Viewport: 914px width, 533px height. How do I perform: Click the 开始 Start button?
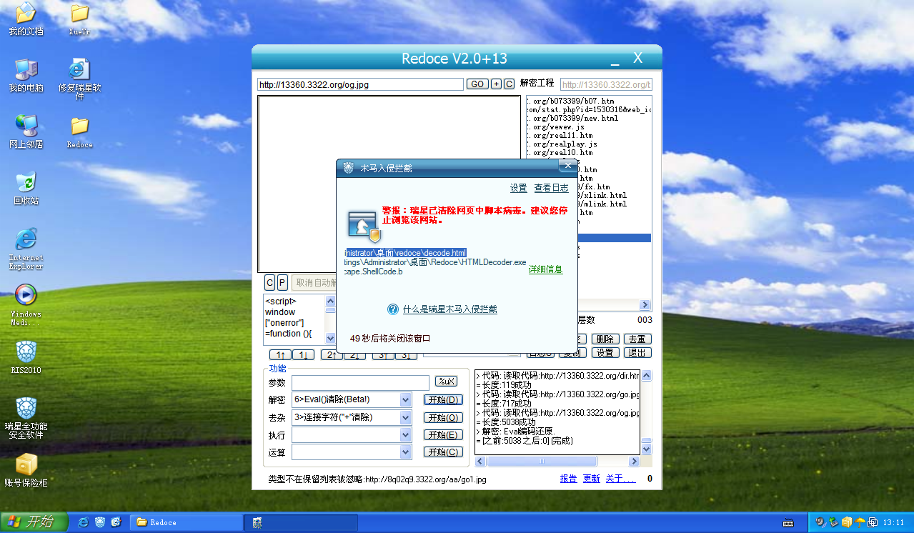[34, 522]
